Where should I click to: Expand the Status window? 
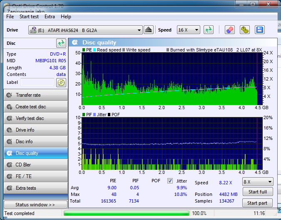tap(35, 205)
